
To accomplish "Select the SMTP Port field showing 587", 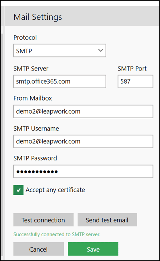I will tap(135, 82).
